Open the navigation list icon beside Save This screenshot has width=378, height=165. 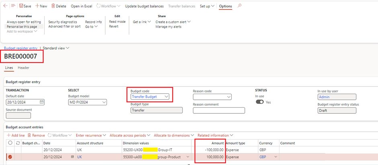pos(13,6)
